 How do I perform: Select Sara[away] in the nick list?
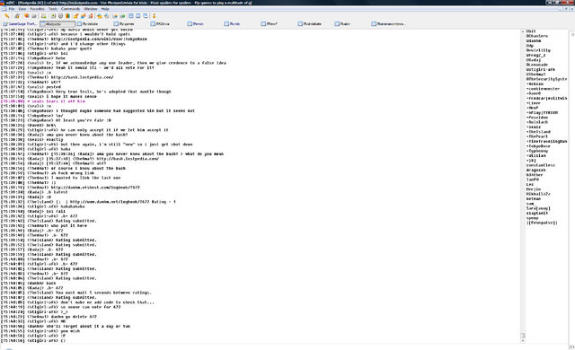(x=538, y=208)
